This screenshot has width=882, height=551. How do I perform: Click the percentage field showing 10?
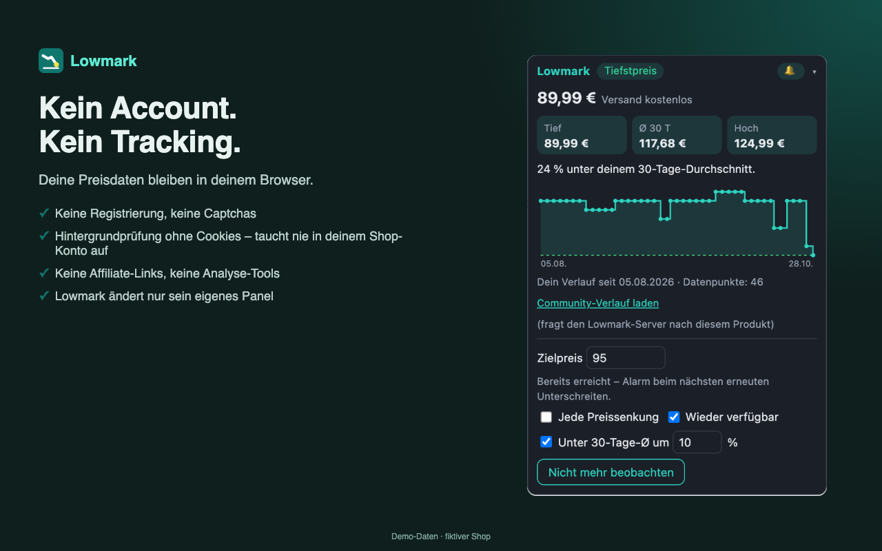[x=697, y=442]
